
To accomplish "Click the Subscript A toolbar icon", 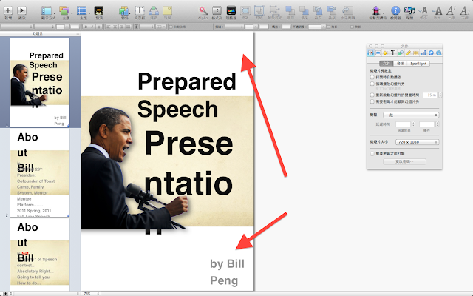I will (465, 11).
